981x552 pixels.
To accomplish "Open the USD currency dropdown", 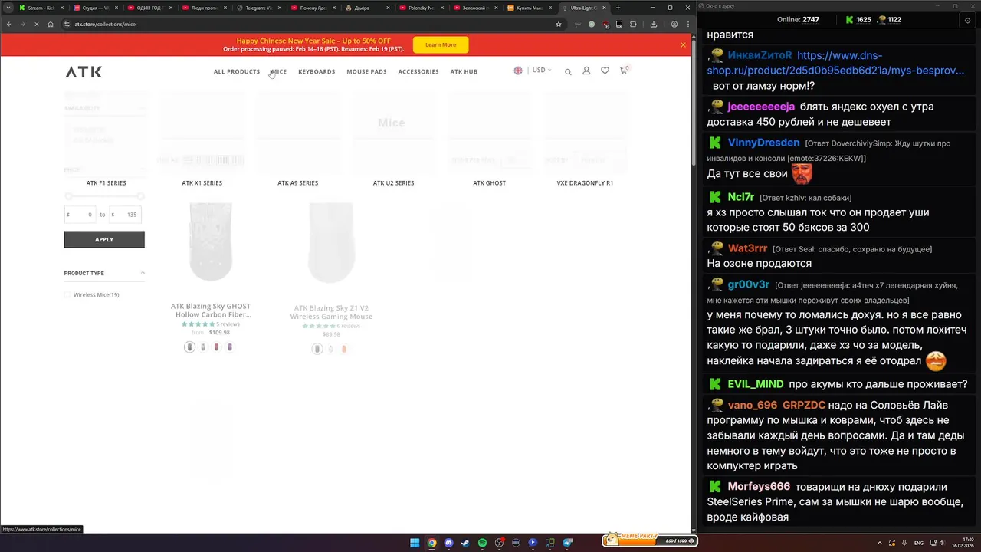I will point(542,71).
